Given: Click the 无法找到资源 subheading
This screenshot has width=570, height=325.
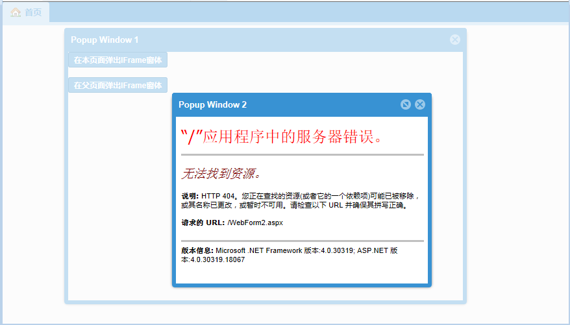Looking at the screenshot, I should 221,174.
